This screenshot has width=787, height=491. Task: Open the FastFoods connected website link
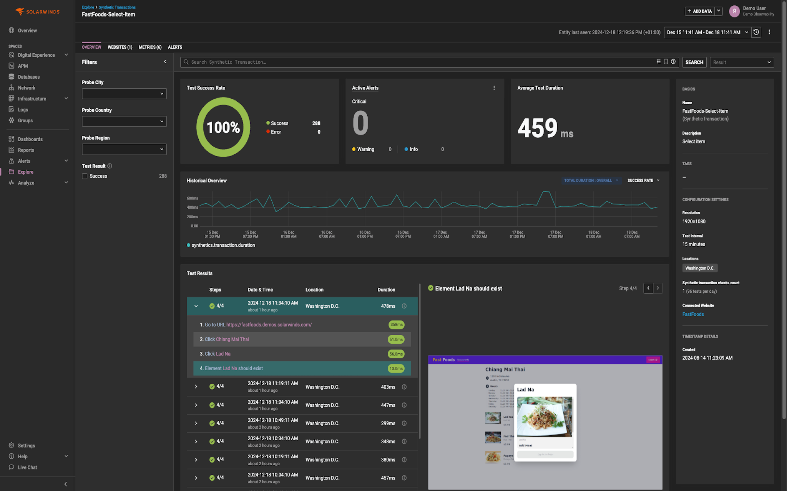693,314
